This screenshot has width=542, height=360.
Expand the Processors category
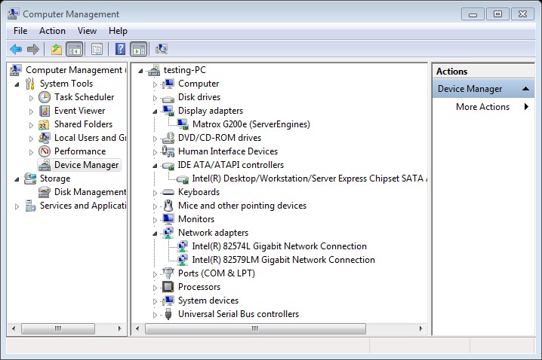click(x=156, y=288)
